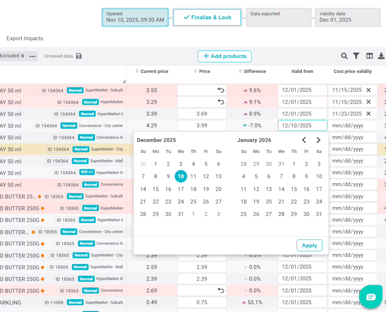Click the search magnifier icon
This screenshot has height=312, width=386.
pos(344,56)
